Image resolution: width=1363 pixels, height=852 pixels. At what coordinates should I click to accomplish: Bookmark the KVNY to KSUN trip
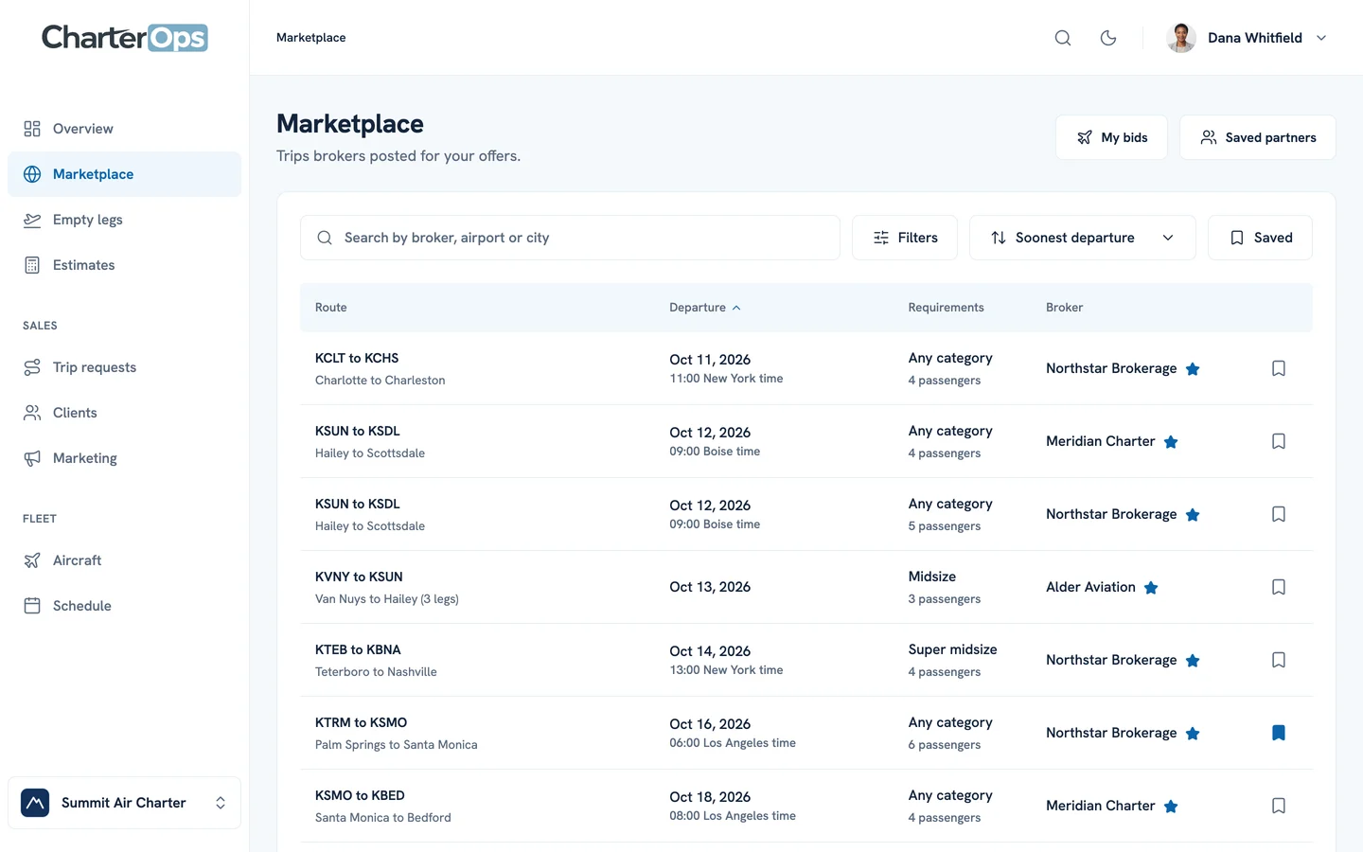[1279, 587]
